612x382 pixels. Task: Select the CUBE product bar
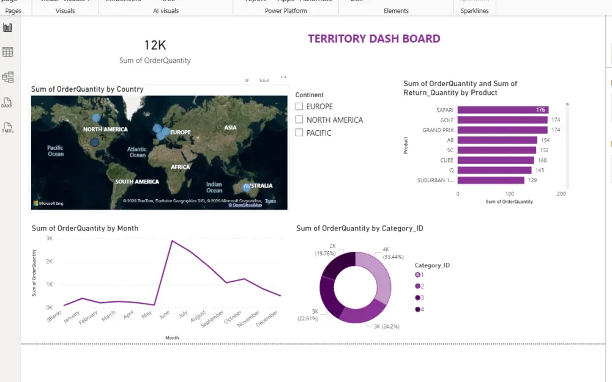point(496,160)
